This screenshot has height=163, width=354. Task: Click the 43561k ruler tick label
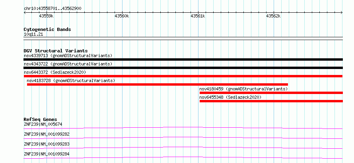198,16
